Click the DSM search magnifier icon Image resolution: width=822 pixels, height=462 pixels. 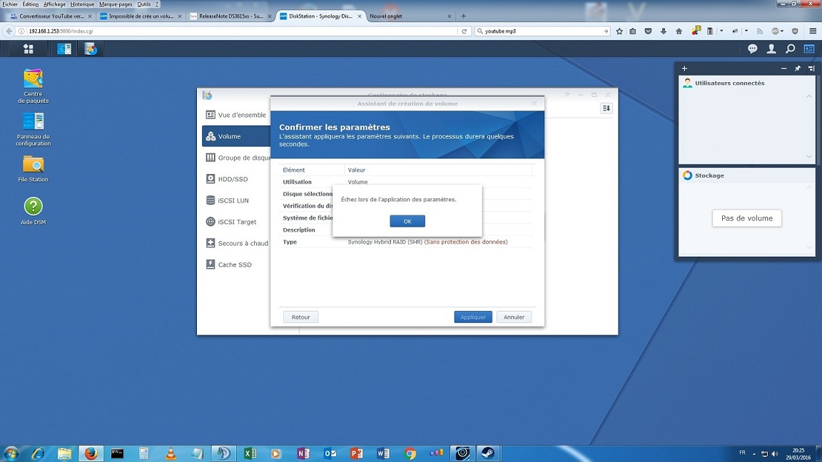790,48
